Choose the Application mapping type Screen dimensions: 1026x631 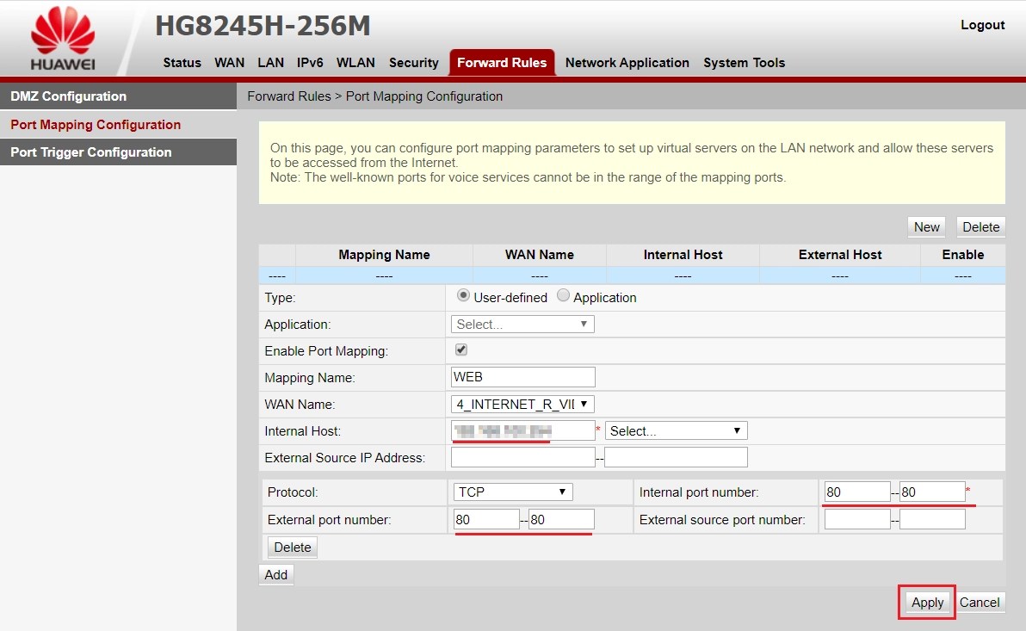pyautogui.click(x=566, y=297)
